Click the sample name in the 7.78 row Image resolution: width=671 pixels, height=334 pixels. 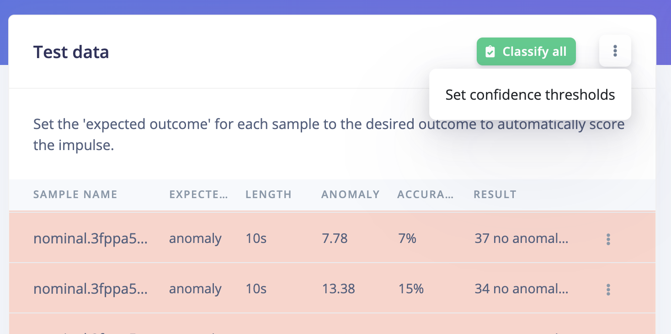pyautogui.click(x=90, y=238)
